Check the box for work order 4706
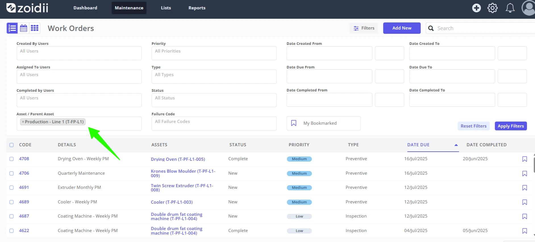535x242 pixels. coord(12,173)
